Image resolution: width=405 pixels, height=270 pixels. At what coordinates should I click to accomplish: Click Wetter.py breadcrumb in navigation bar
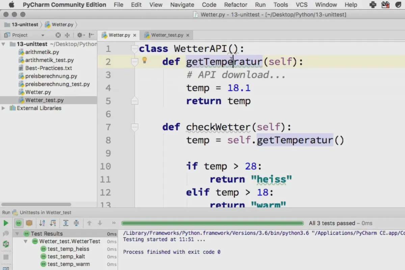click(59, 25)
